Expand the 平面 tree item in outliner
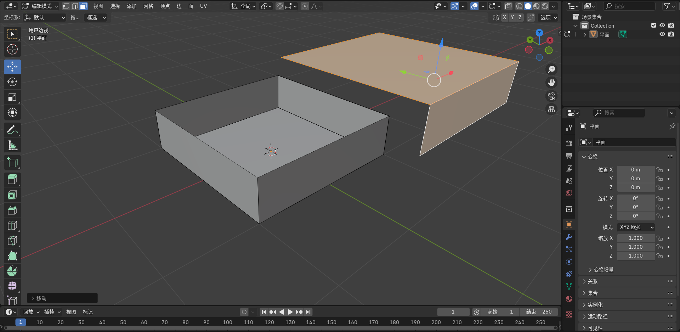This screenshot has width=680, height=332. coord(585,34)
